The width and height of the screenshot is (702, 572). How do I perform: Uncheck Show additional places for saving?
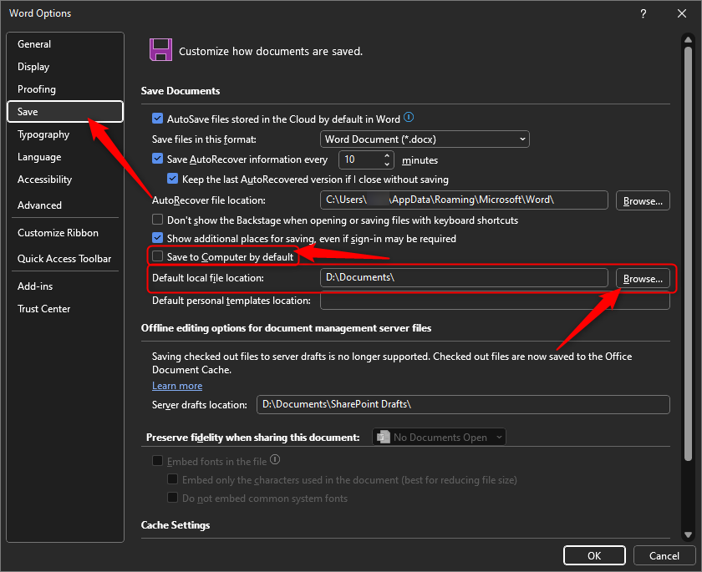157,238
